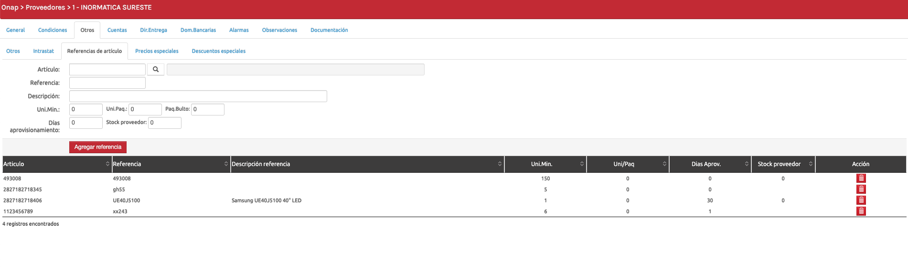Open the Descuentos especiales sub-tab
The height and width of the screenshot is (272, 908).
[218, 51]
